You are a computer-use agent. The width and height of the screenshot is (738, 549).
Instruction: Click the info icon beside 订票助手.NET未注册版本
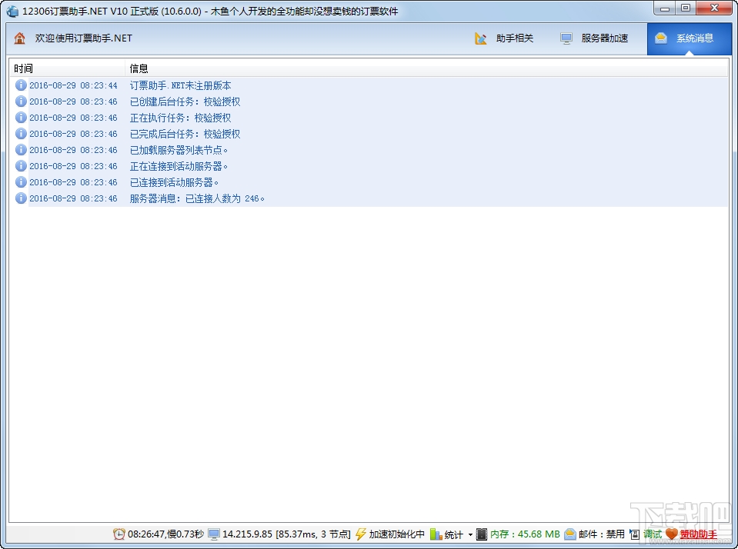pos(21,85)
